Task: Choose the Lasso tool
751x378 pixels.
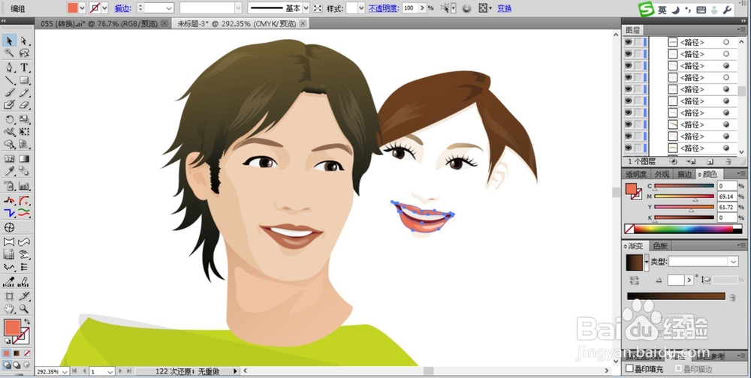Action: pyautogui.click(x=24, y=53)
